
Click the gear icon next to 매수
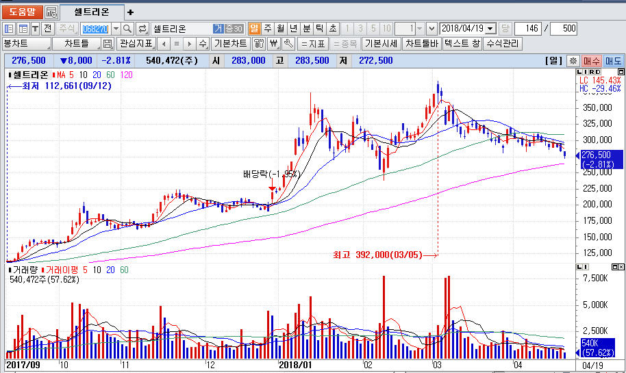(x=573, y=61)
